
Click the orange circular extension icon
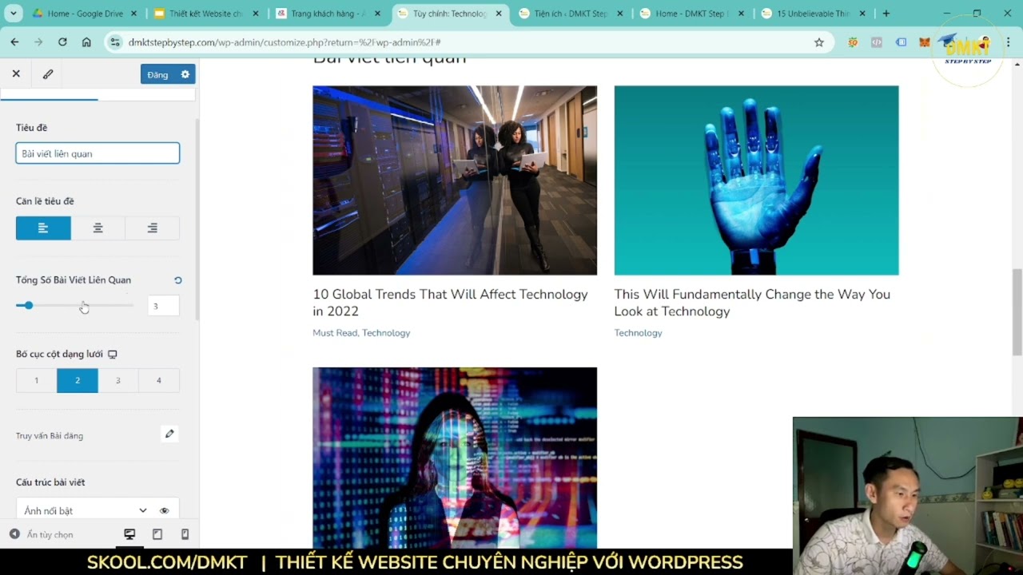click(854, 42)
